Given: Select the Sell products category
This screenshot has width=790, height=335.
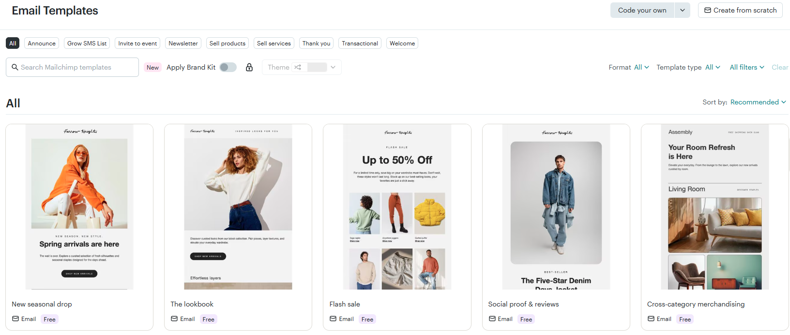Looking at the screenshot, I should click(228, 43).
